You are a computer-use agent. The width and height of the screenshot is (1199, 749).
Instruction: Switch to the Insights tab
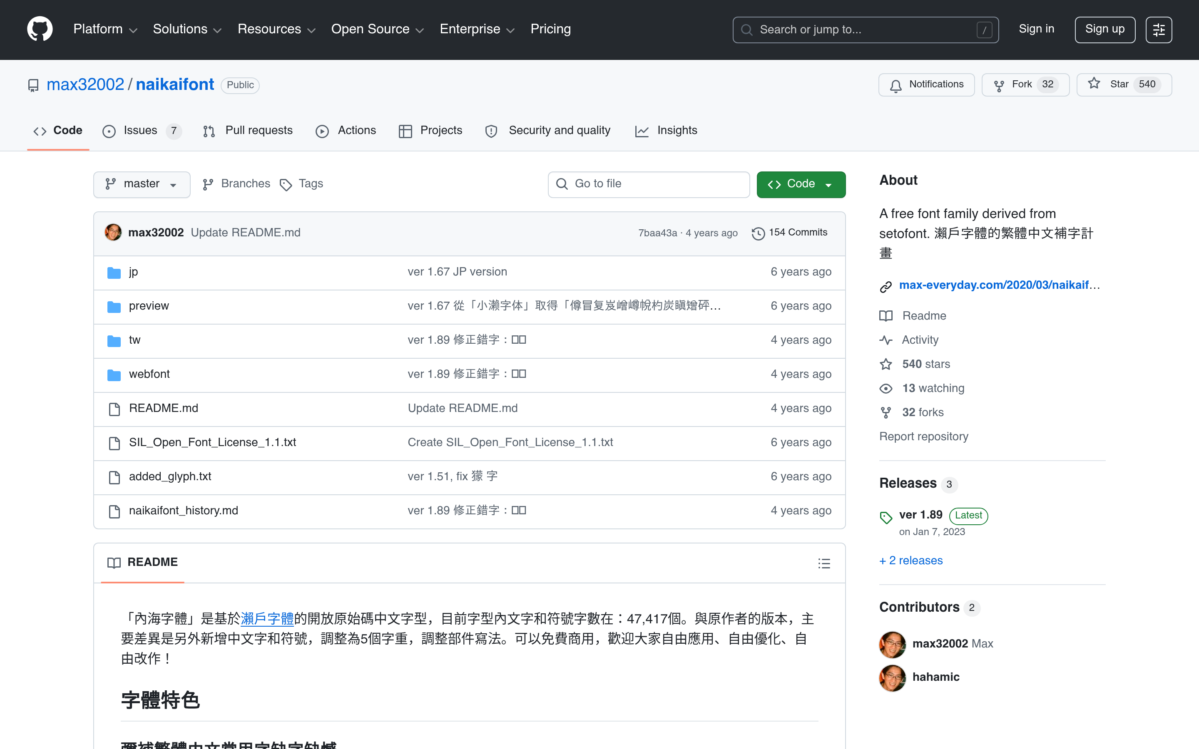[666, 131]
